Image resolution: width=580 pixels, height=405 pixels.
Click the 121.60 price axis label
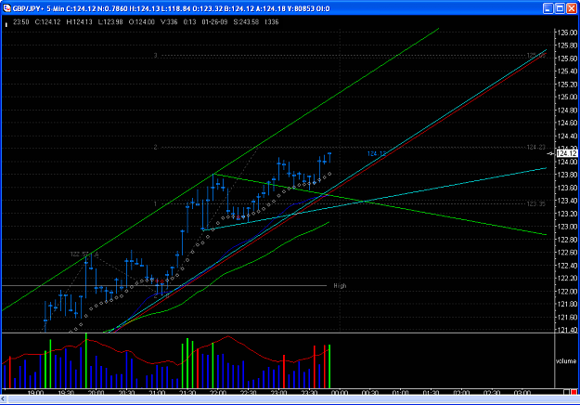click(x=567, y=318)
